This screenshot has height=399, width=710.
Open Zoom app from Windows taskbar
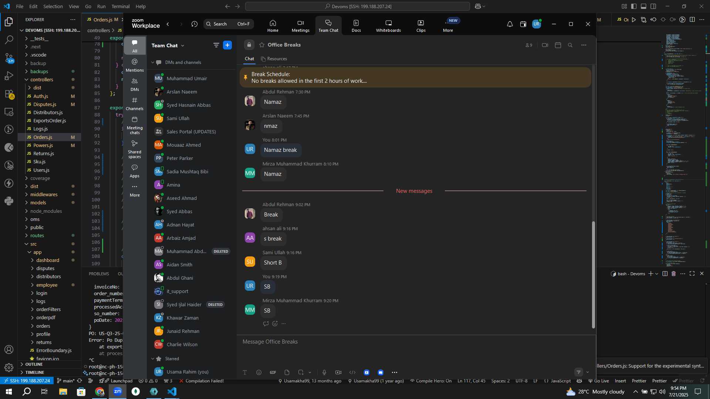point(118,392)
